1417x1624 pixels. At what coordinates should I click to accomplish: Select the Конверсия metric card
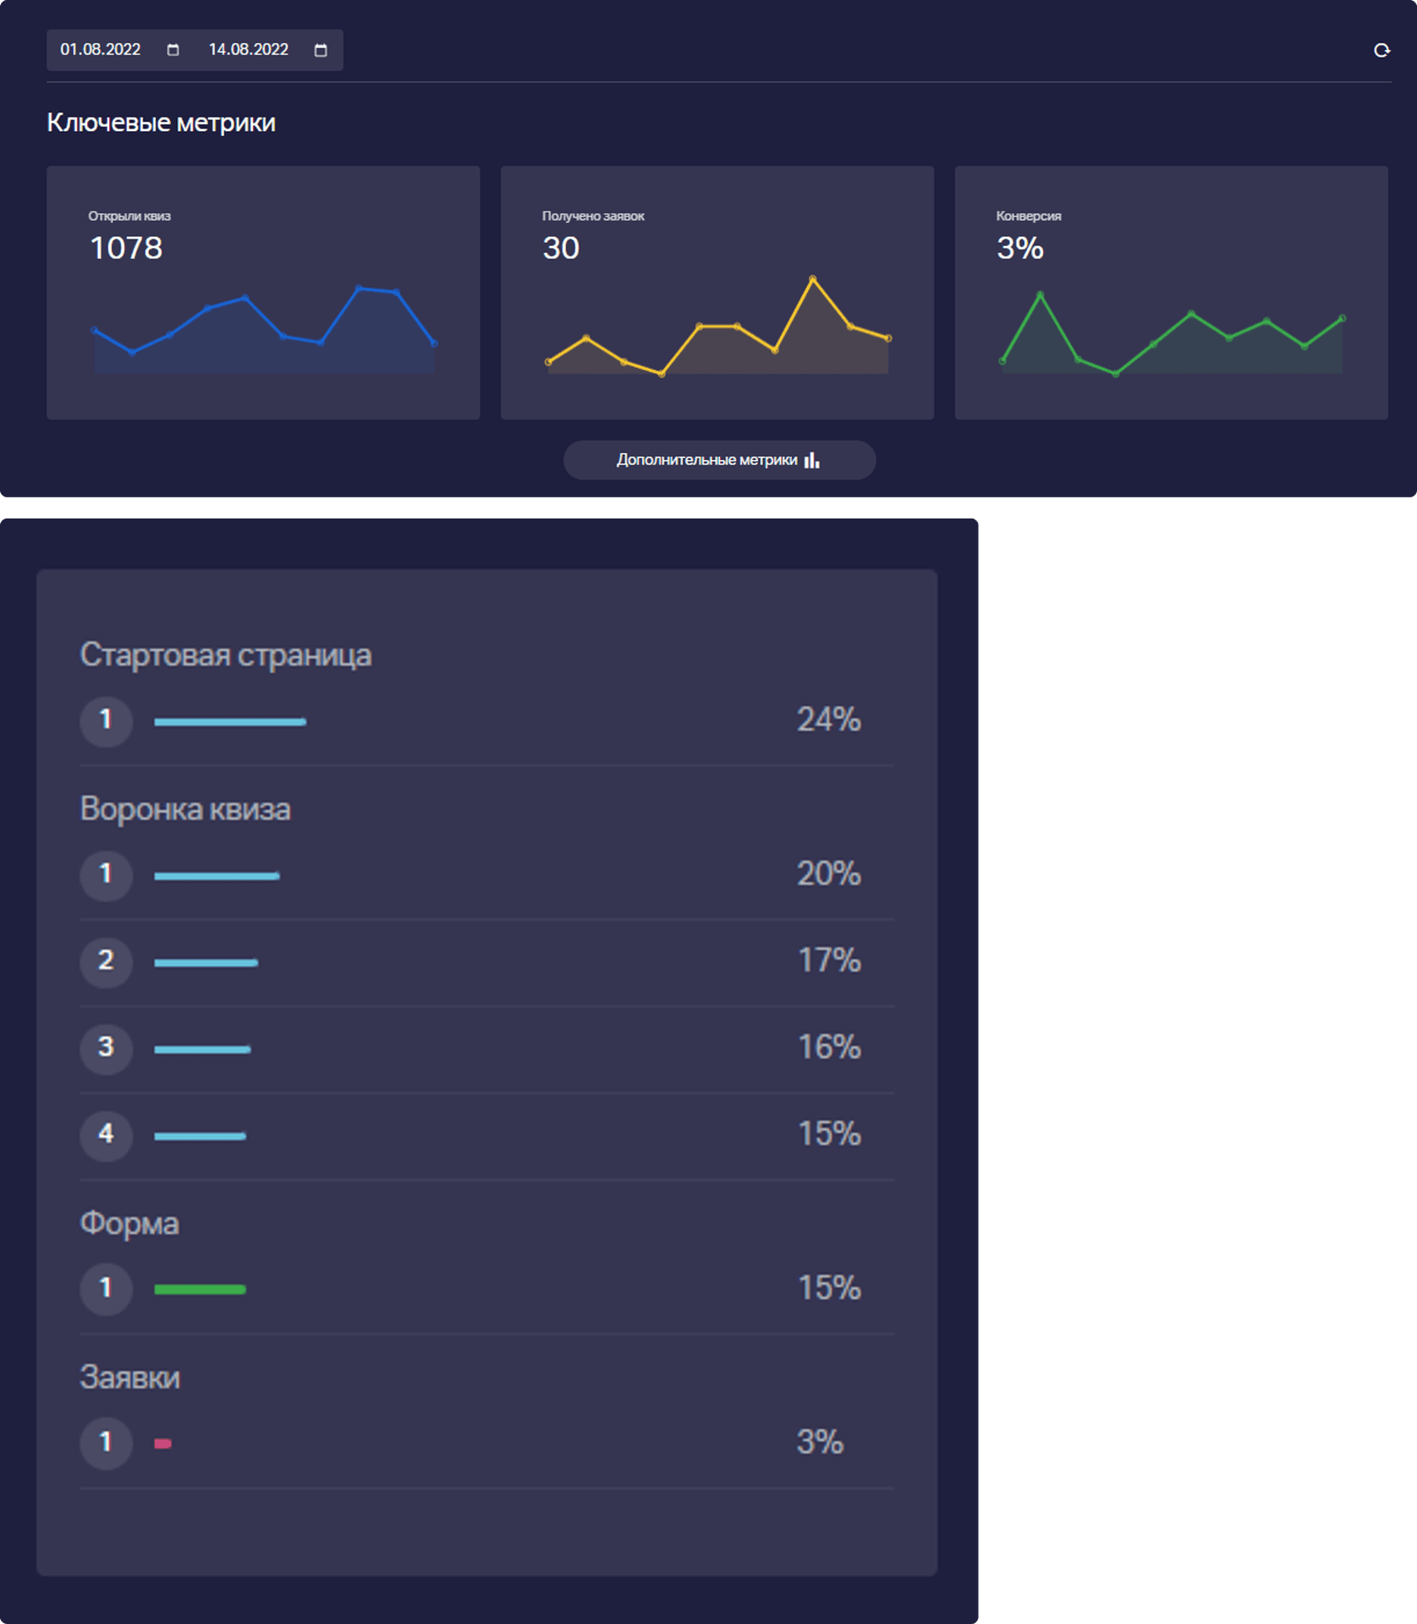tap(1171, 293)
